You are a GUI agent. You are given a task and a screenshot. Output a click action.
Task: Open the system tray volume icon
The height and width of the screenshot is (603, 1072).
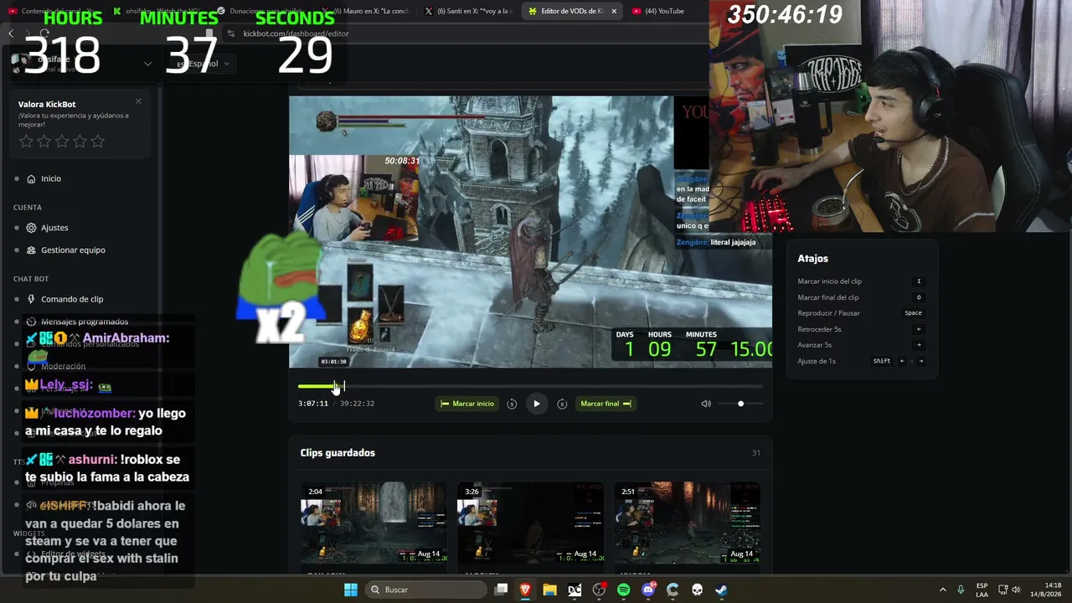click(1016, 590)
